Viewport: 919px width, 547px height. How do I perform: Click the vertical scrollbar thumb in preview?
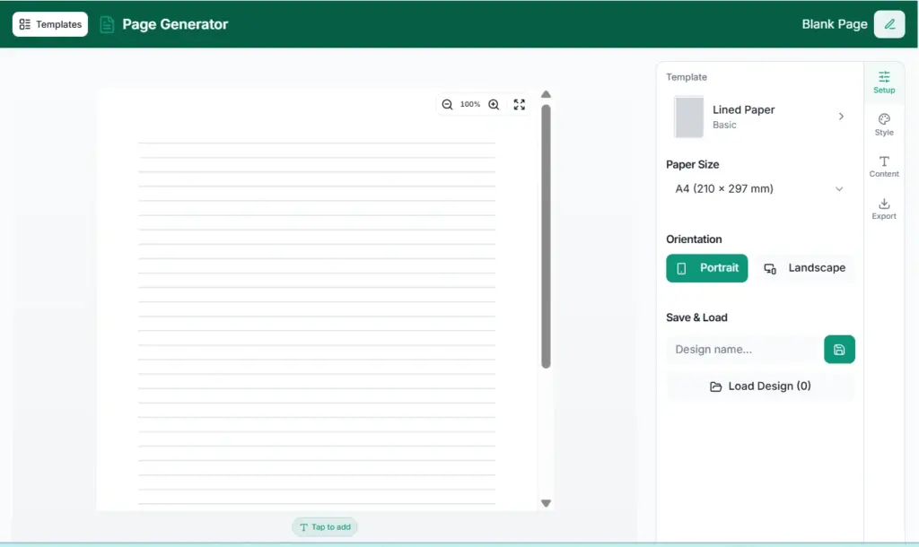[x=546, y=237]
